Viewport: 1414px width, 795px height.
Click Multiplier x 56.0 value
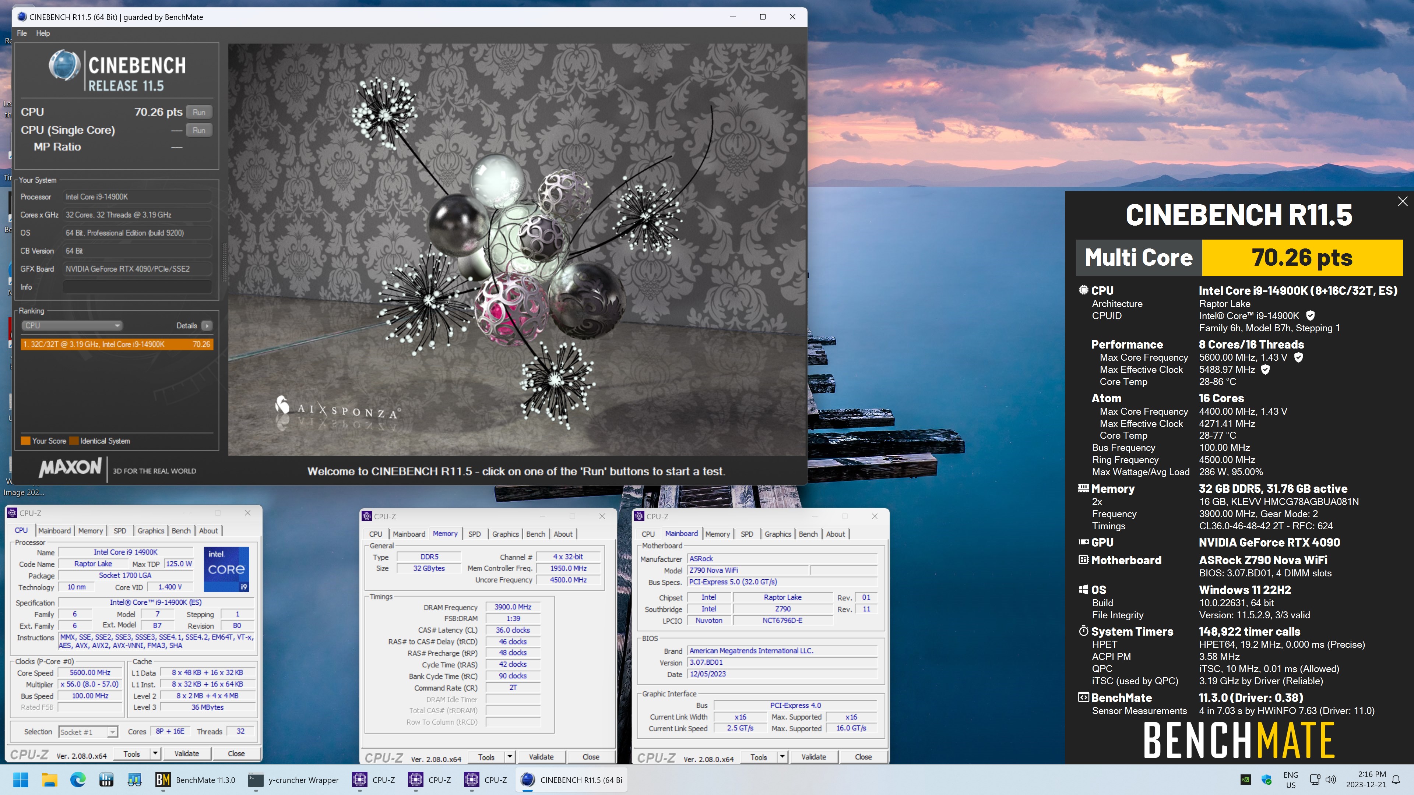click(x=90, y=684)
